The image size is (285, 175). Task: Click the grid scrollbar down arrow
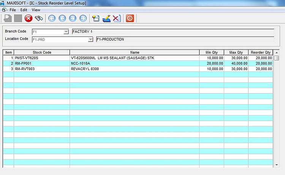[x=277, y=165]
